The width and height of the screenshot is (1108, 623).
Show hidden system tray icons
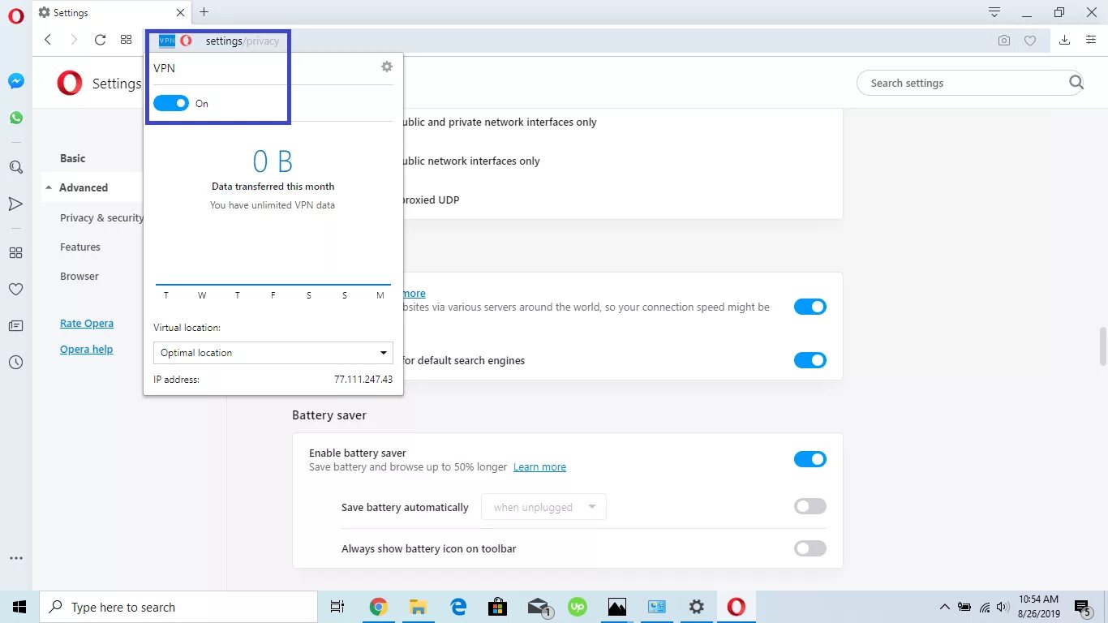(x=944, y=607)
